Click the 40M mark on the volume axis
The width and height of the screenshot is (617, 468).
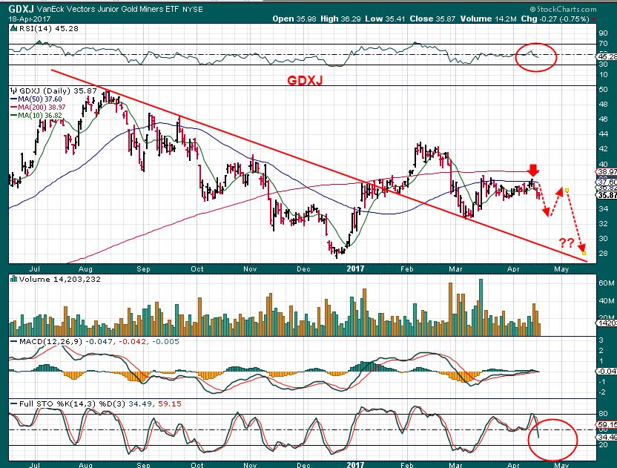607,300
